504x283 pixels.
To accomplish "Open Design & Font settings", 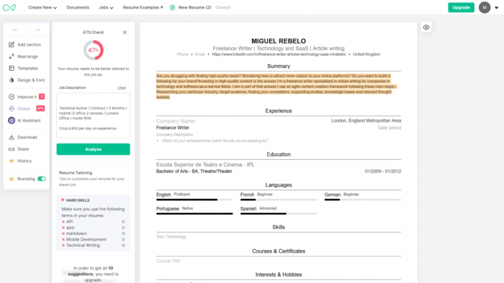I will tap(27, 80).
